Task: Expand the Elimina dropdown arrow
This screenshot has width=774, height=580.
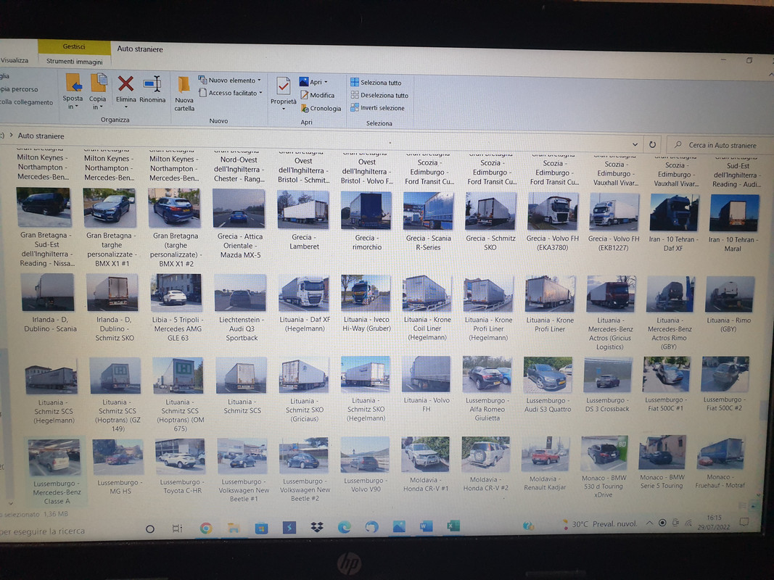Action: [x=125, y=107]
